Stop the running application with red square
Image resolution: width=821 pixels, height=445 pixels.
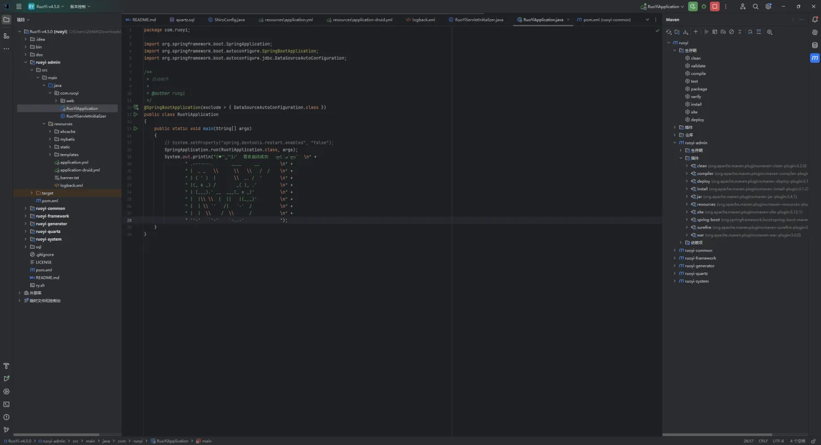(715, 7)
